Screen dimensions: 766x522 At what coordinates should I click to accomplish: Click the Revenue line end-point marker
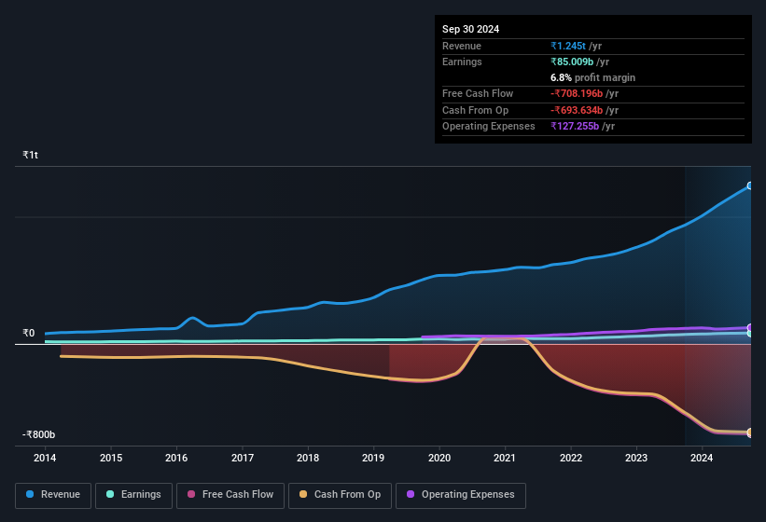[x=750, y=186]
